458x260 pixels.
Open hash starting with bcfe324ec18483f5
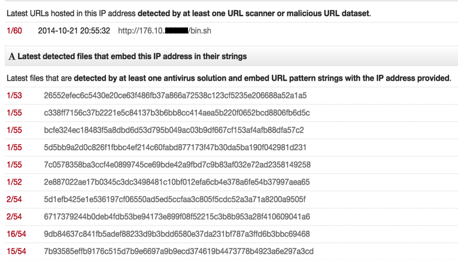click(174, 130)
